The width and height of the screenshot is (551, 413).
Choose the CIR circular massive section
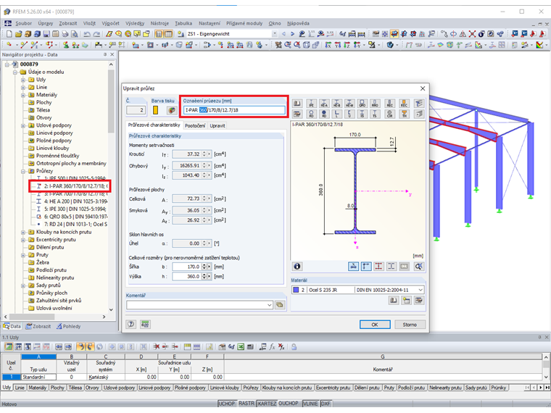pyautogui.click(x=390, y=114)
